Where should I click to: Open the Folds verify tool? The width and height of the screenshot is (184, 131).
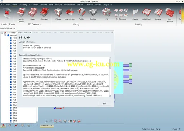pyautogui.click(x=81, y=14)
